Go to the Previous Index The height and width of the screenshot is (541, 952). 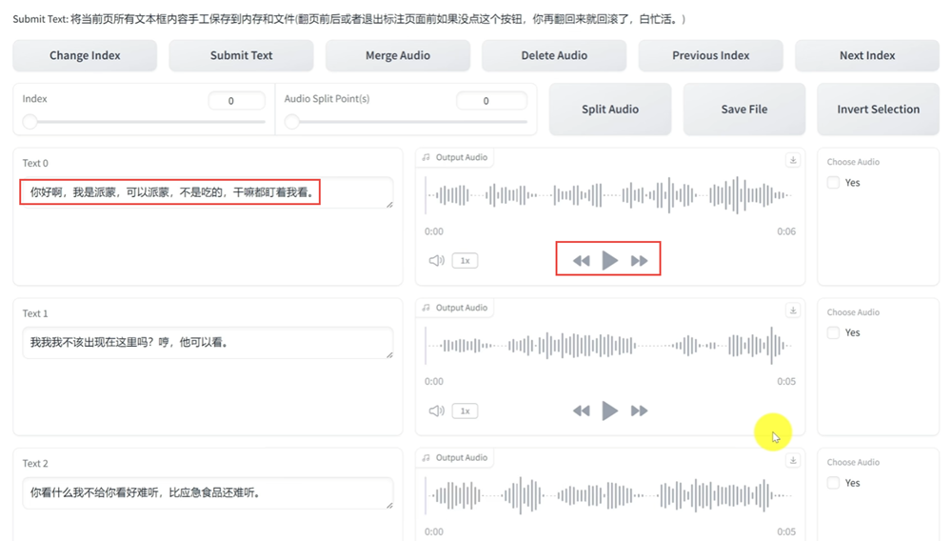[710, 55]
